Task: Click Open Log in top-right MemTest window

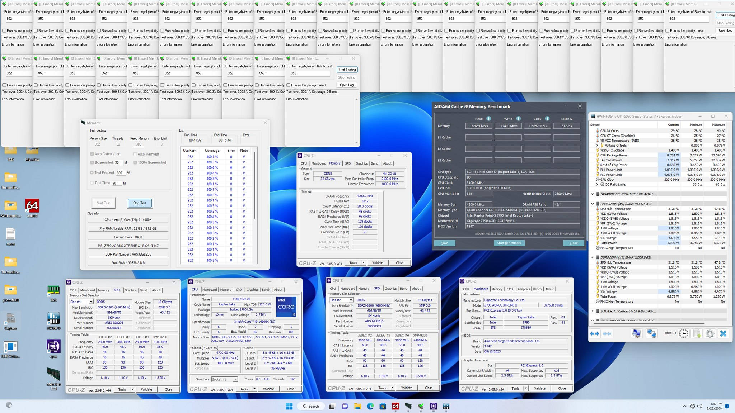Action: 725,30
